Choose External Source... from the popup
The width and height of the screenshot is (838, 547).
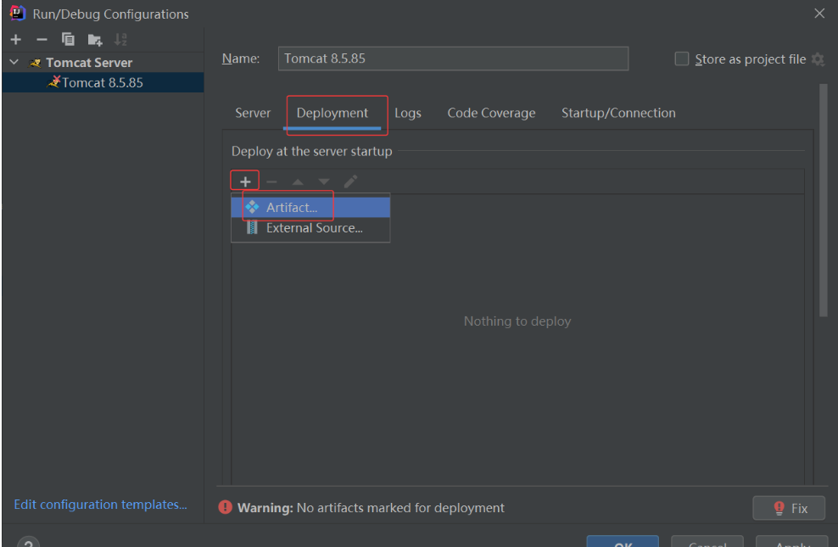tap(310, 228)
